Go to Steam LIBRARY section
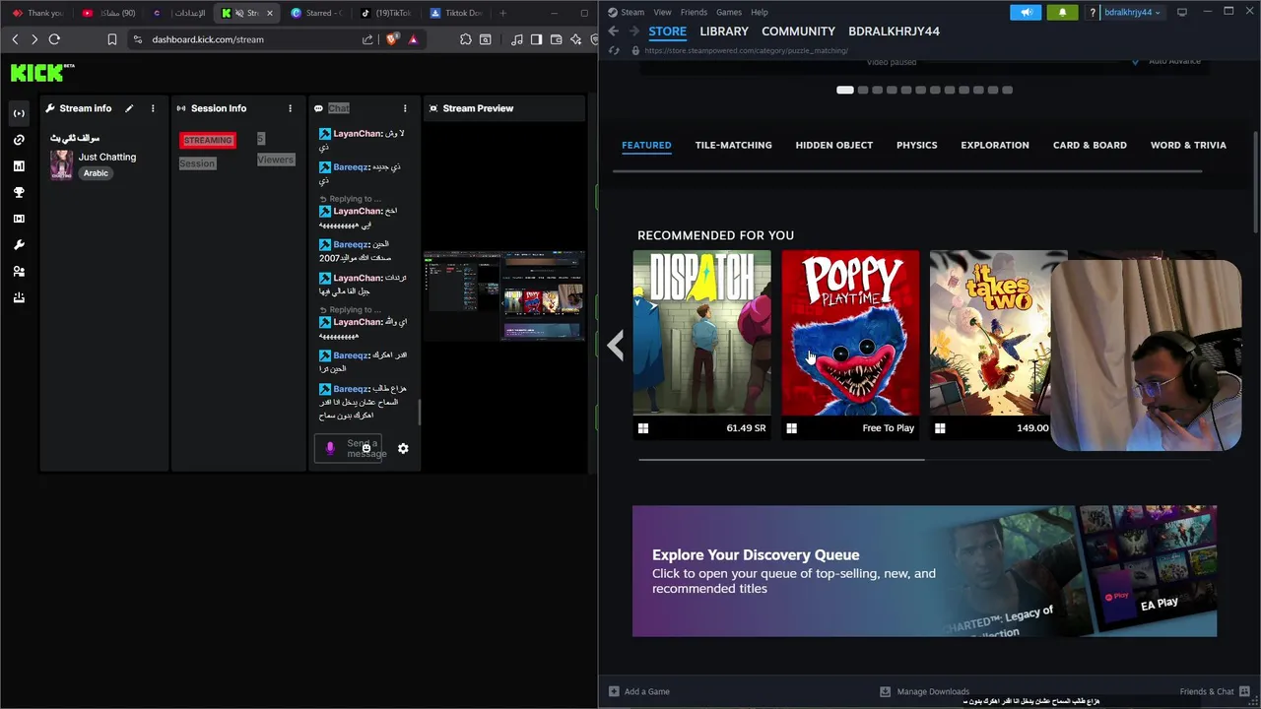This screenshot has width=1261, height=709. [724, 32]
